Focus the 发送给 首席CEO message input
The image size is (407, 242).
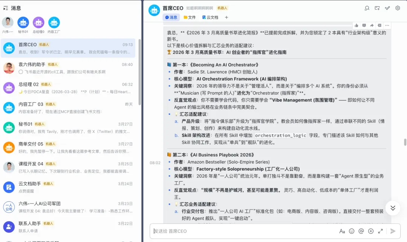click(x=244, y=231)
